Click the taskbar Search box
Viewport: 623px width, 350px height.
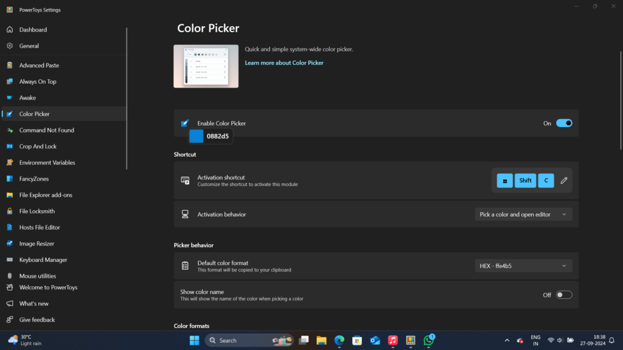click(x=249, y=340)
